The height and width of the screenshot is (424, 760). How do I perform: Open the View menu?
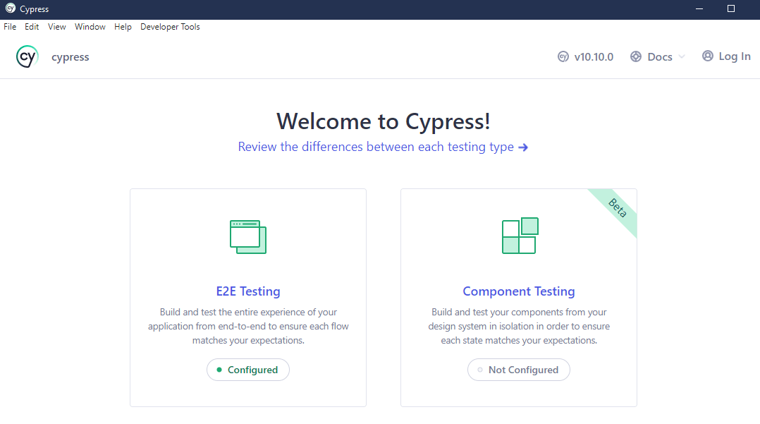57,27
